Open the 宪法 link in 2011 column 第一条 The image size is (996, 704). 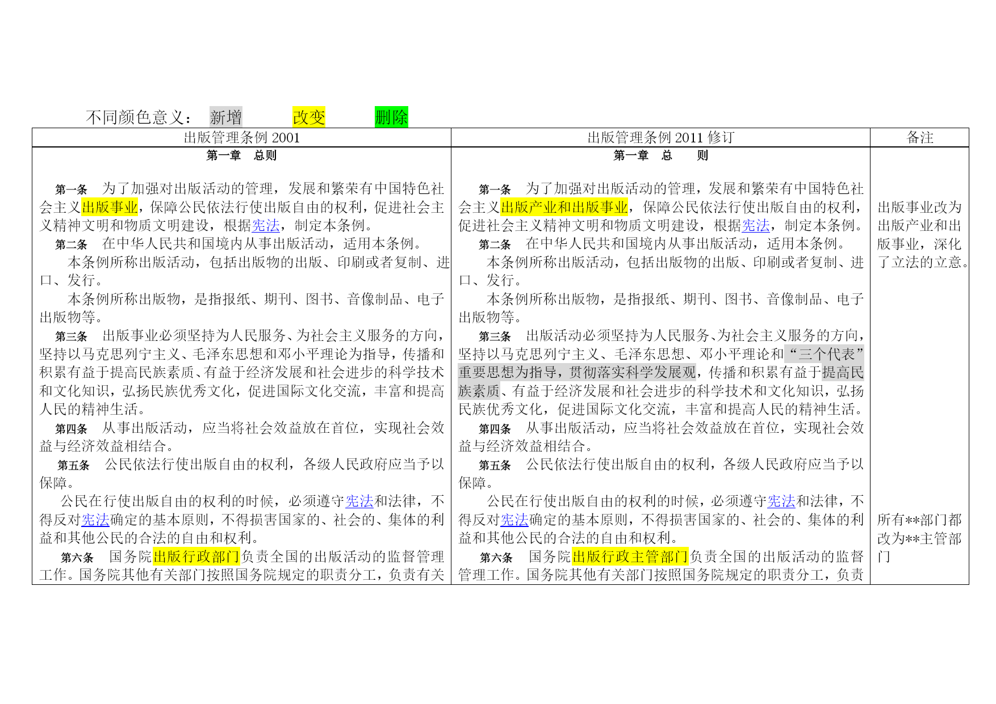point(756,226)
